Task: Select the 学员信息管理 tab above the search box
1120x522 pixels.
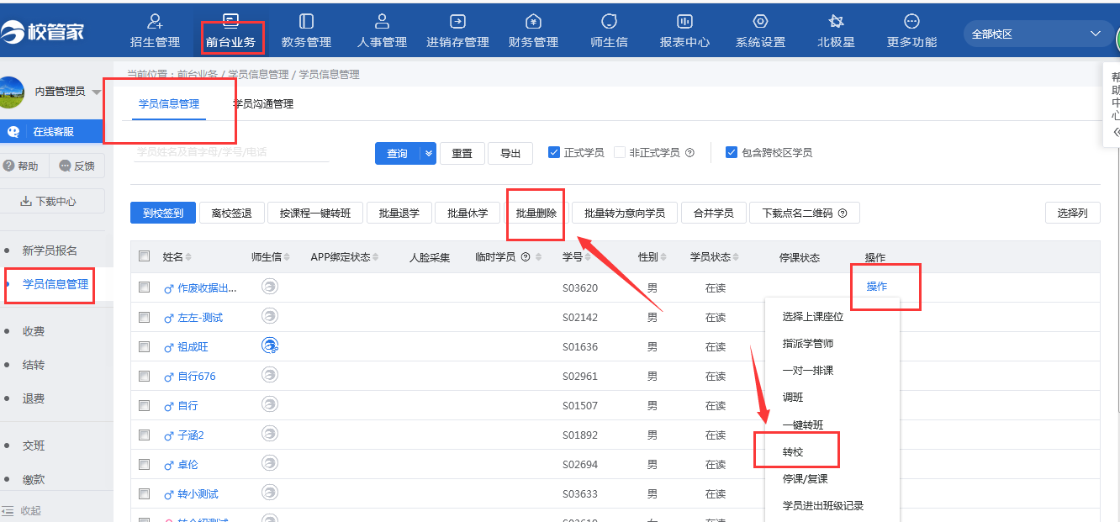Action: (x=169, y=104)
